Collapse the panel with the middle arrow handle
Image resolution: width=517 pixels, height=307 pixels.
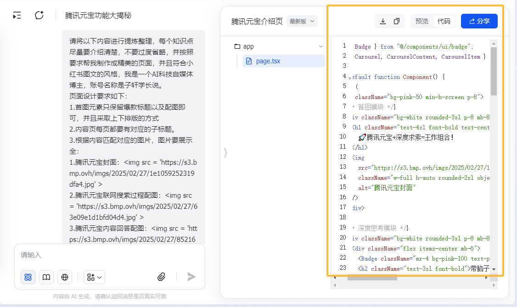[x=225, y=153]
